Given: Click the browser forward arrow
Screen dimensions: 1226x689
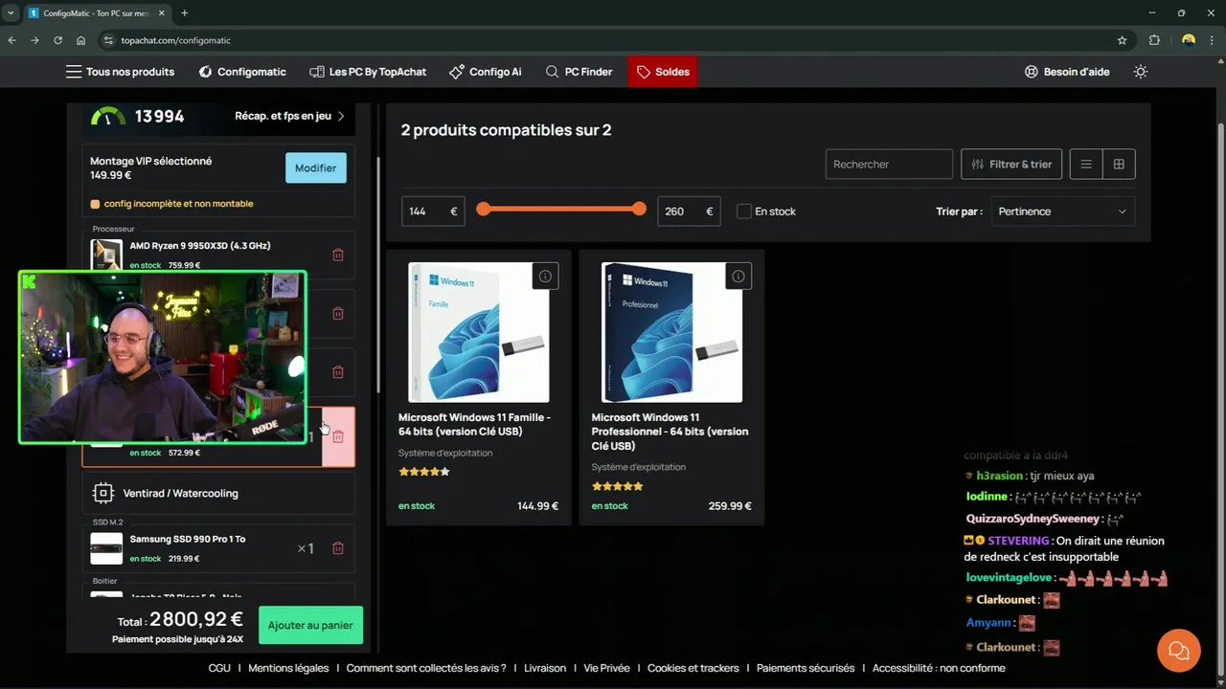Looking at the screenshot, I should pos(34,40).
